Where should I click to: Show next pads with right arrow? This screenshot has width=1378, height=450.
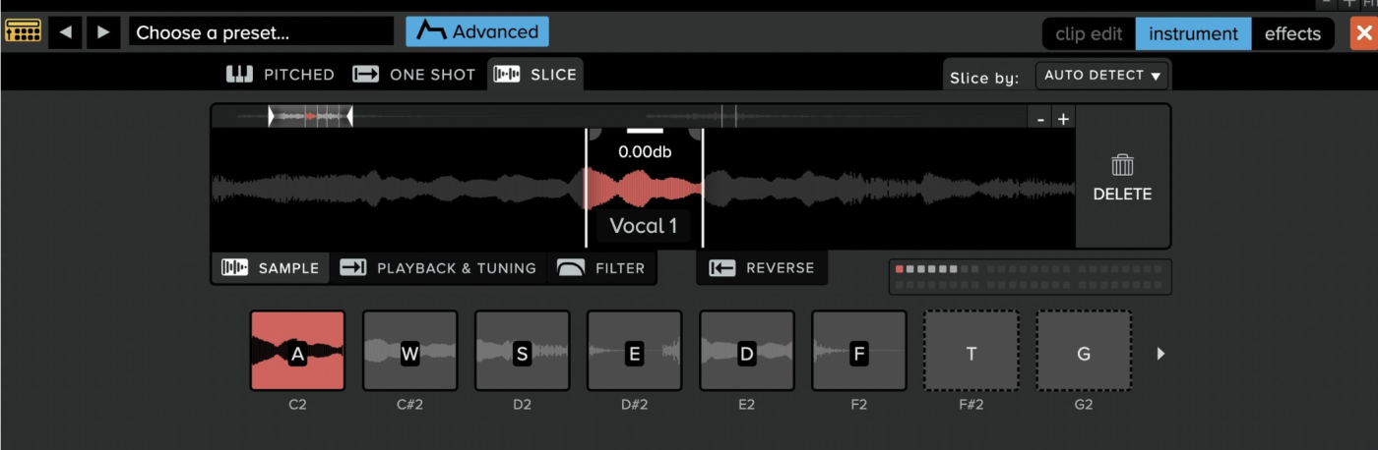pos(1161,354)
